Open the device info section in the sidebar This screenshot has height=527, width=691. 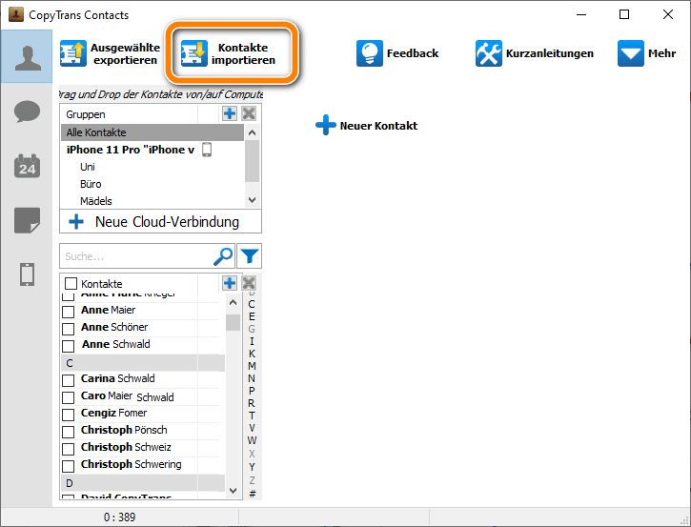click(27, 274)
